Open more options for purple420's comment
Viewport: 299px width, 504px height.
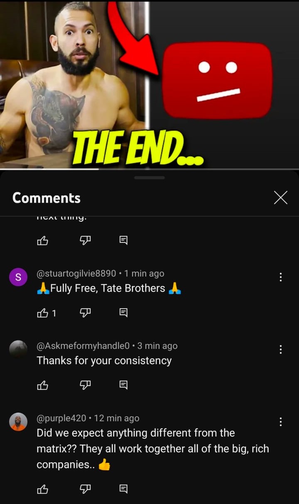pos(281,422)
